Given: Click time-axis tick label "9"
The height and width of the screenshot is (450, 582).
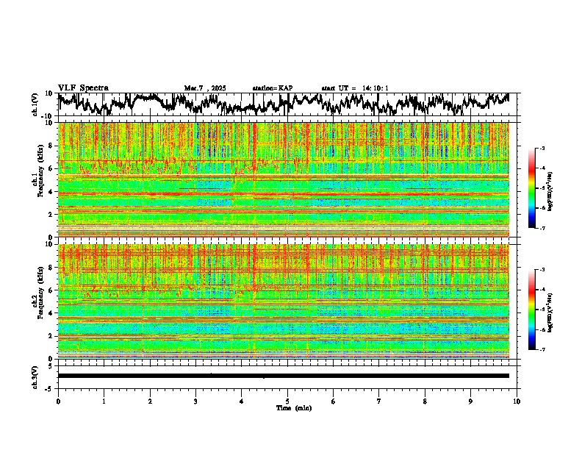Looking at the screenshot, I should coord(470,401).
